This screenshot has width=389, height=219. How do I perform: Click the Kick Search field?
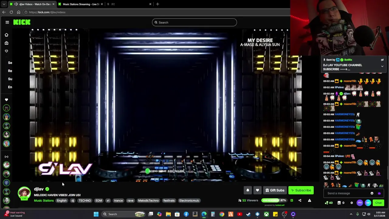click(x=194, y=22)
